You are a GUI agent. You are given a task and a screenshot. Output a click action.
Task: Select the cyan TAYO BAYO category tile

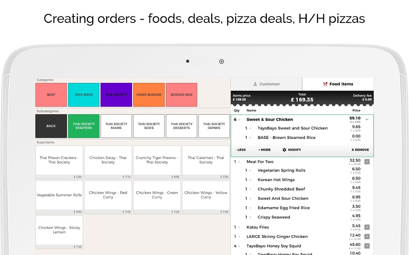pyautogui.click(x=84, y=95)
